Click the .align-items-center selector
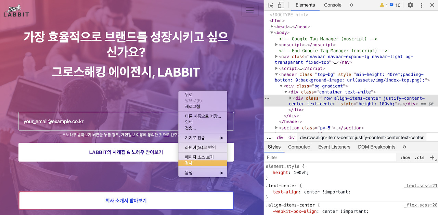Viewport: 438px width, 215px height. tap(289, 205)
